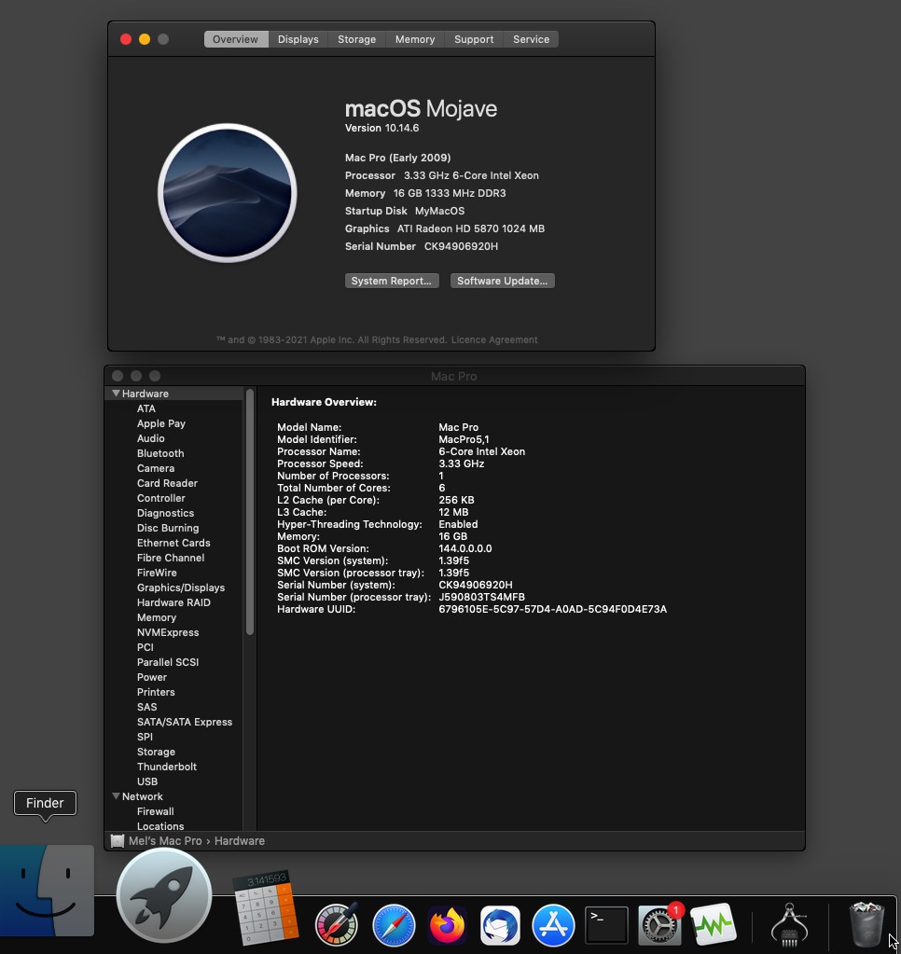Select NVMExpress in the sidebar
The height and width of the screenshot is (954, 901).
pyautogui.click(x=168, y=632)
